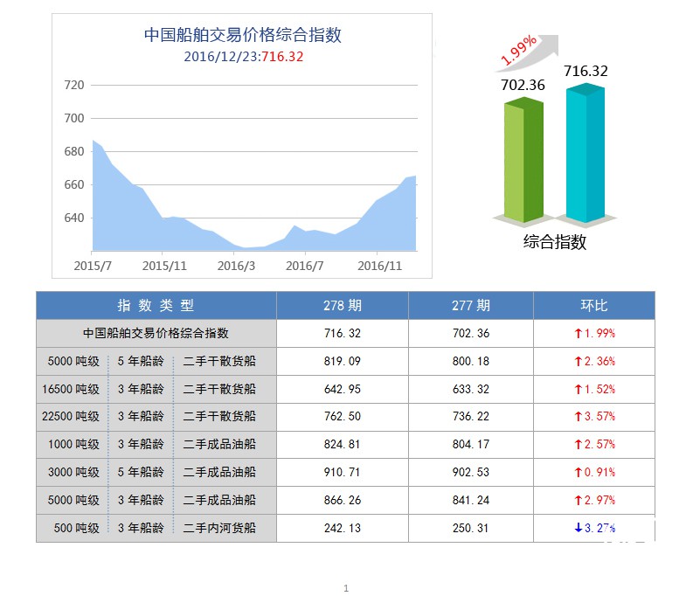Select cell 841.24
The image size is (693, 603).
pyautogui.click(x=471, y=500)
